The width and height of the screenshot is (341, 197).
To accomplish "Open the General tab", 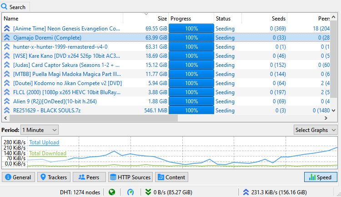I will (18, 177).
